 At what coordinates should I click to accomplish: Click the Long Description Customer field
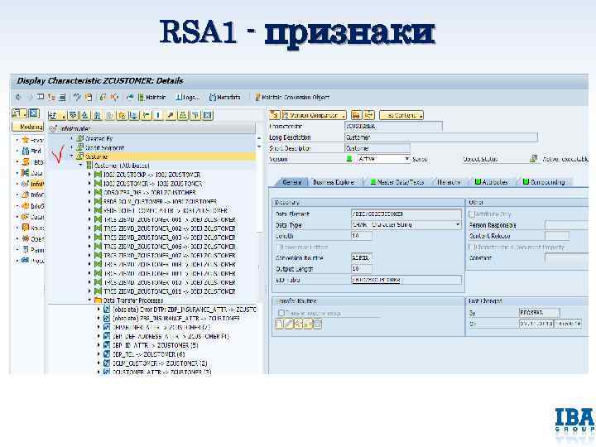441,137
